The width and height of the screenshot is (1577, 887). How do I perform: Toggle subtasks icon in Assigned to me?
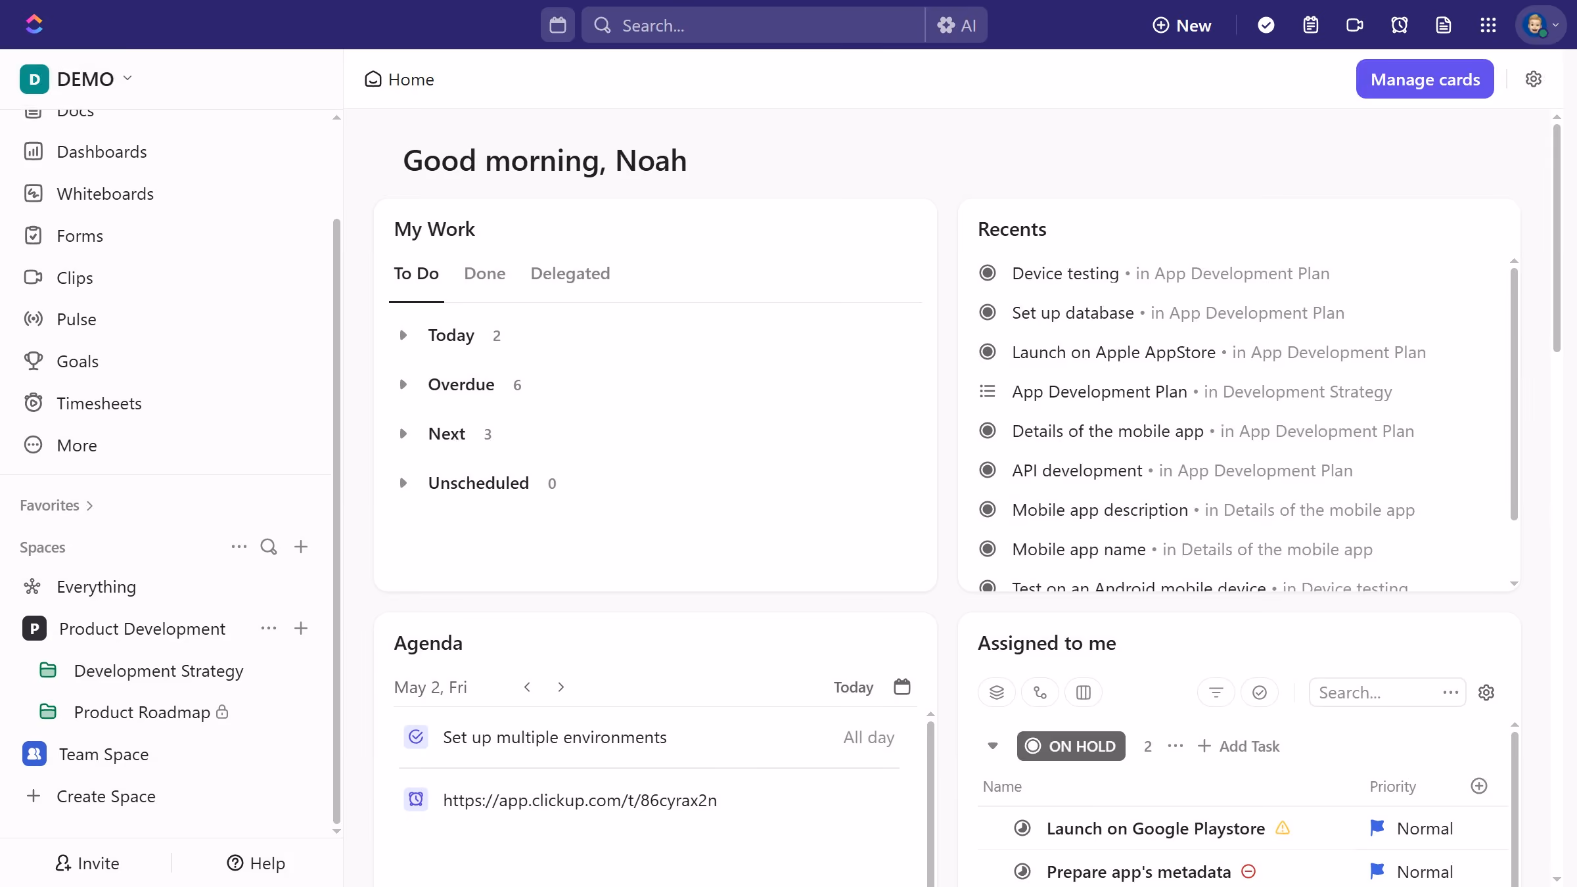coord(1040,693)
